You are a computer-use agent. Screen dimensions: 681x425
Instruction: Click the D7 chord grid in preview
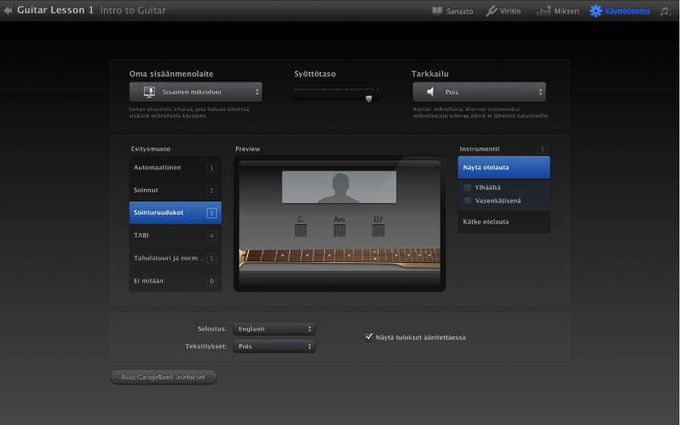coord(378,230)
